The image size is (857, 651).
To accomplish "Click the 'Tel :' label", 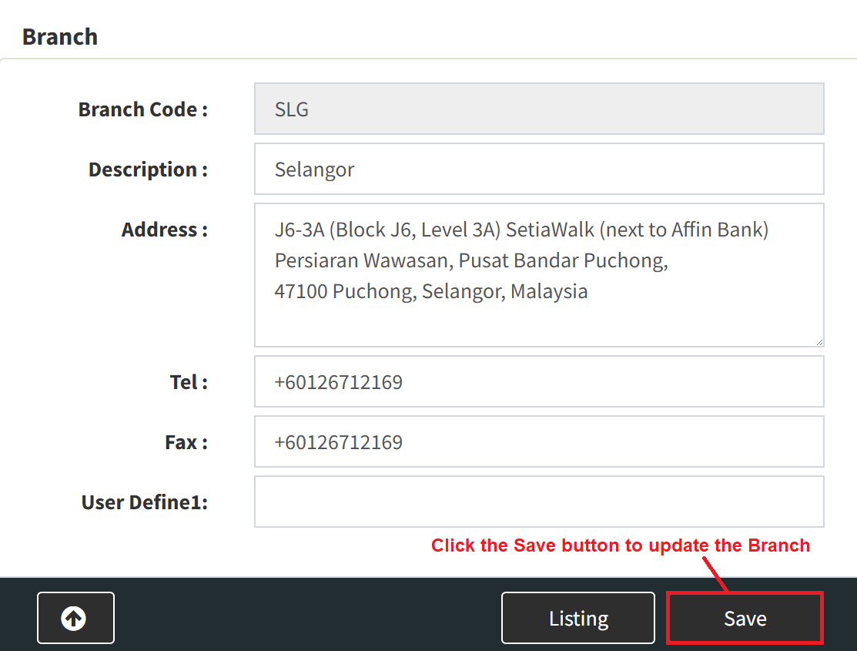I will point(189,382).
